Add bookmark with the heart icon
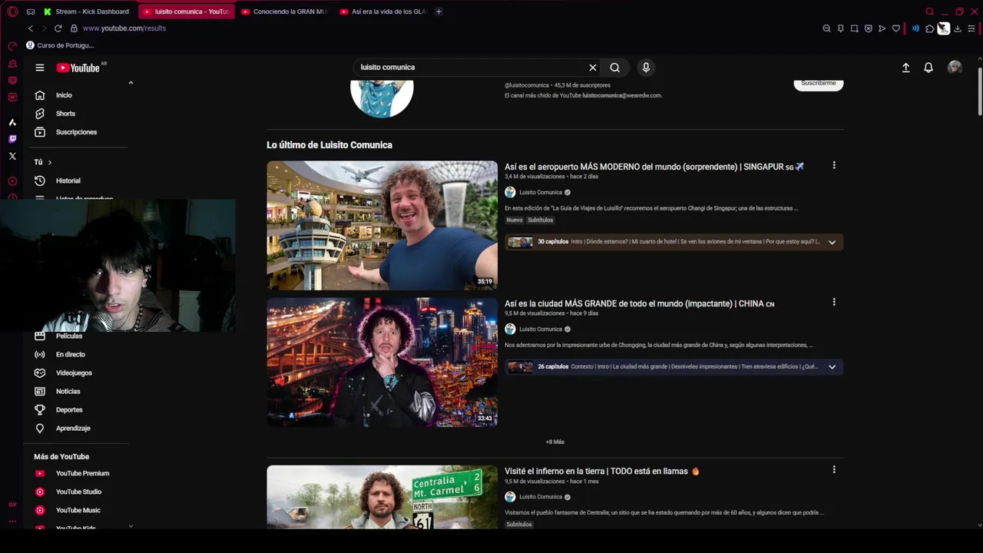The image size is (983, 553). coord(895,28)
